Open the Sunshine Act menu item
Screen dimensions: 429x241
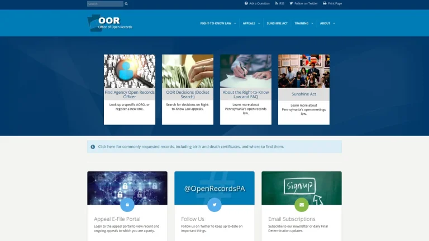(x=277, y=23)
